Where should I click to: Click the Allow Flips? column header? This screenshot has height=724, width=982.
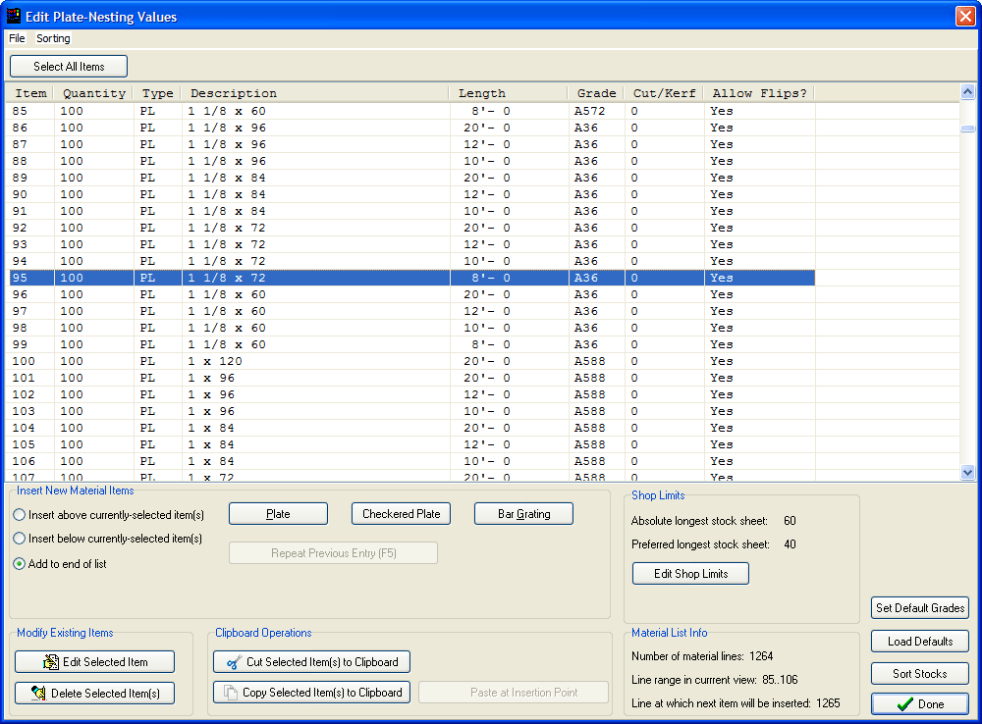click(x=760, y=93)
